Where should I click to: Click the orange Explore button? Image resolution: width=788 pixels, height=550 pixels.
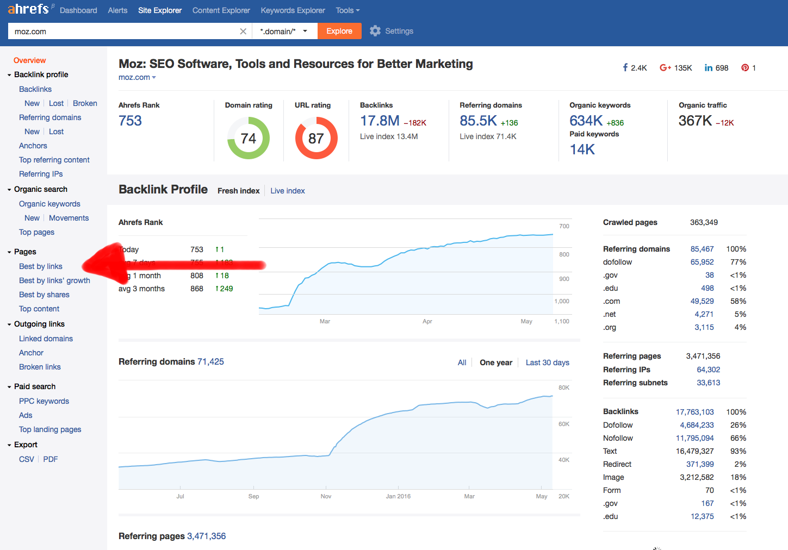339,31
